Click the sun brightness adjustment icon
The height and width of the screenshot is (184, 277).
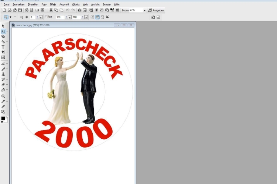point(96,10)
